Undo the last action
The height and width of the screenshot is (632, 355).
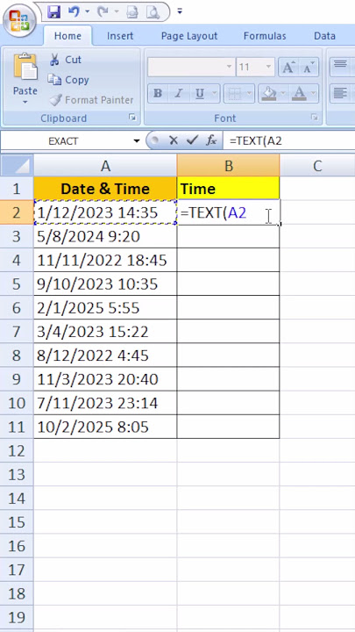point(74,12)
